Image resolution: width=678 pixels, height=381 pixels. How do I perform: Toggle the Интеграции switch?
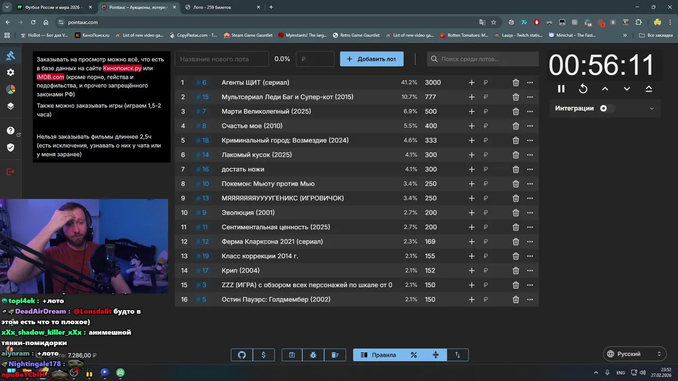(x=606, y=108)
